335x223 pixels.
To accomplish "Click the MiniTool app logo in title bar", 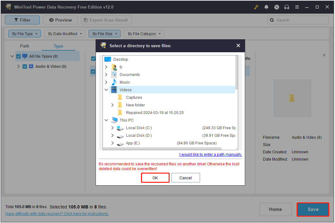I will click(x=8, y=7).
